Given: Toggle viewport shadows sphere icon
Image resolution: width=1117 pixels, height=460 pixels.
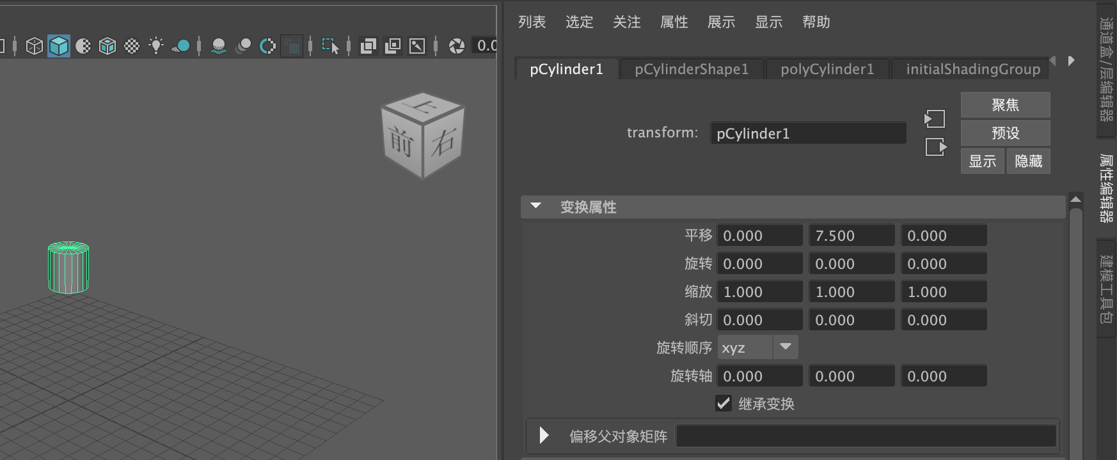Looking at the screenshot, I should pyautogui.click(x=181, y=46).
